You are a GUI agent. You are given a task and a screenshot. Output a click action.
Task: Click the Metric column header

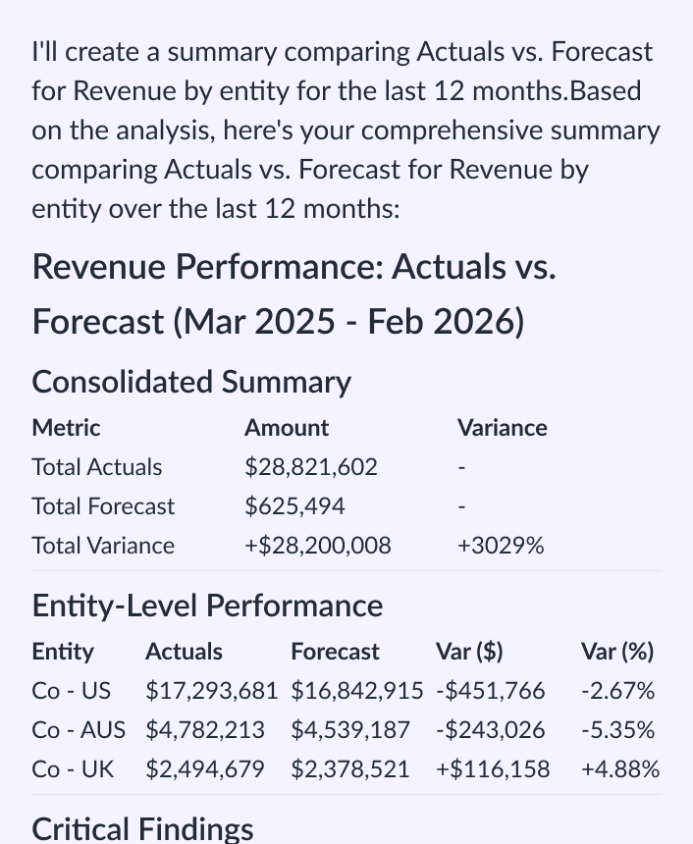click(66, 428)
